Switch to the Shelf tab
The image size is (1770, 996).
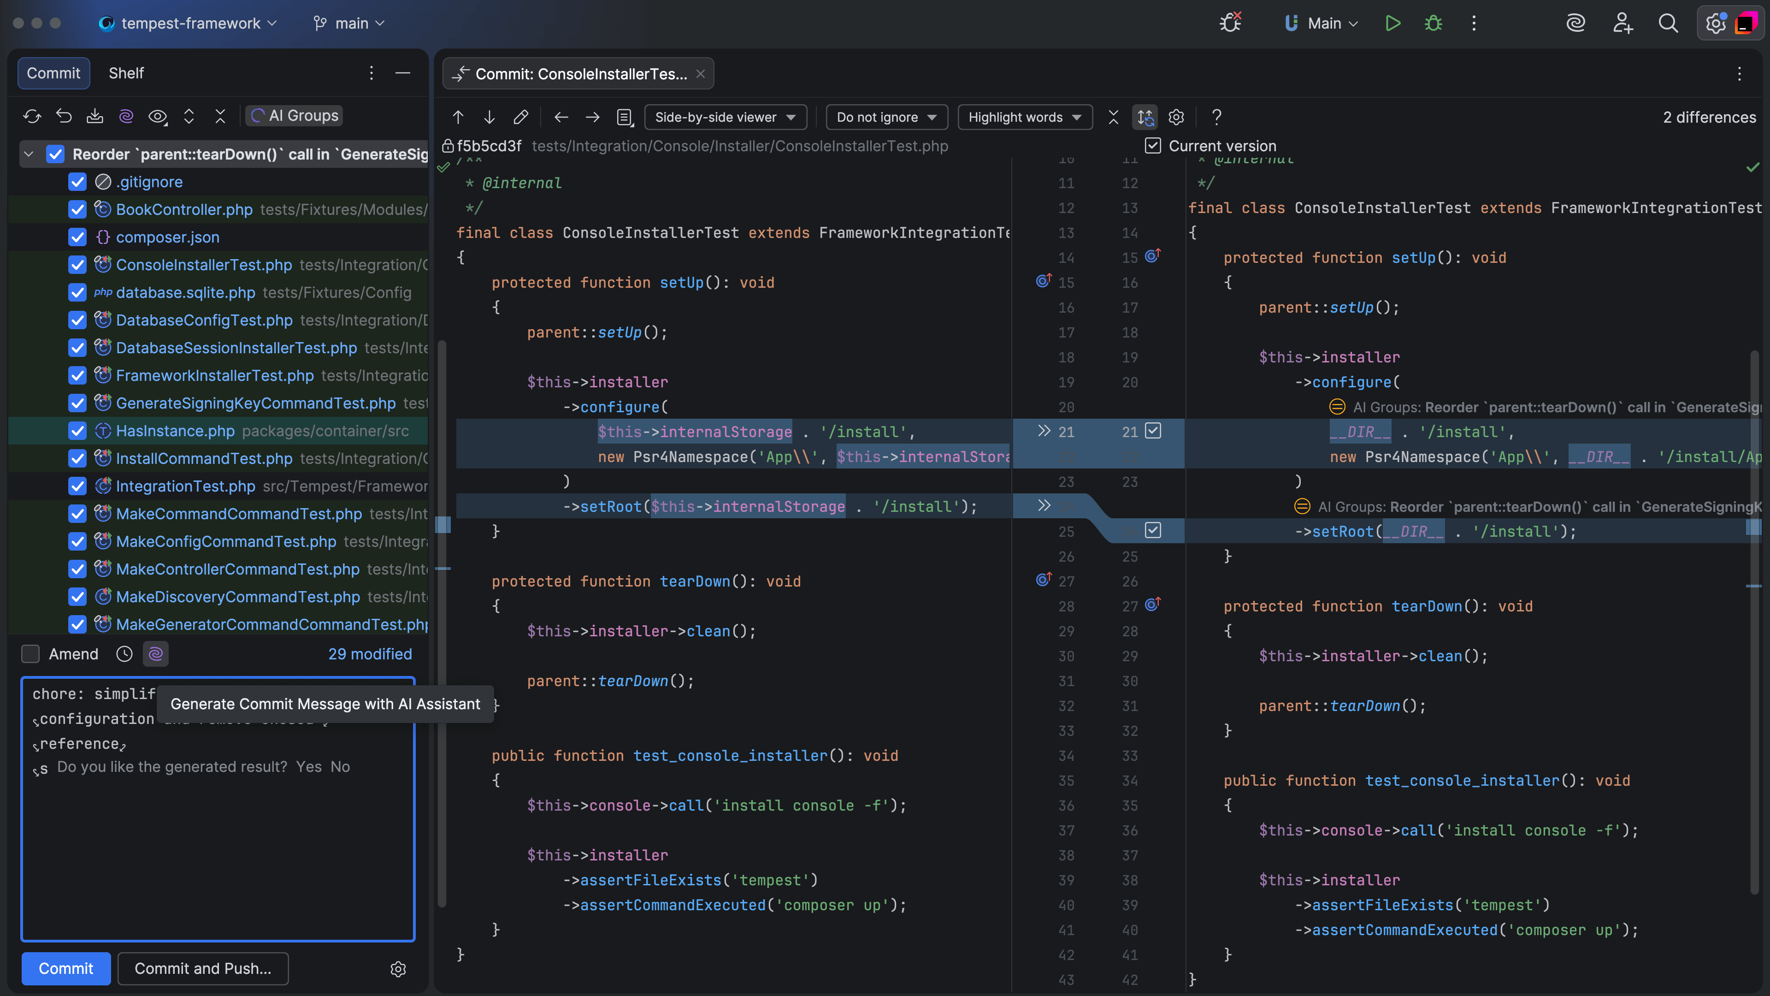coord(126,73)
